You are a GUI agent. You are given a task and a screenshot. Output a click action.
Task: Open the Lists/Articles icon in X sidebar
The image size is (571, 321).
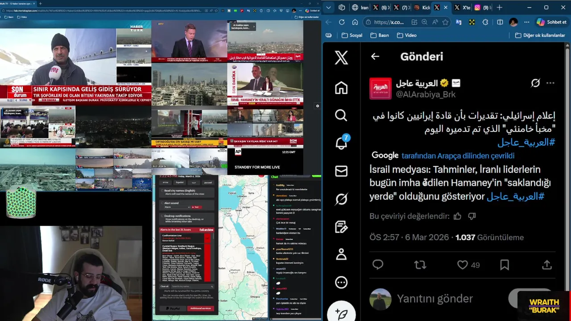coord(341,226)
